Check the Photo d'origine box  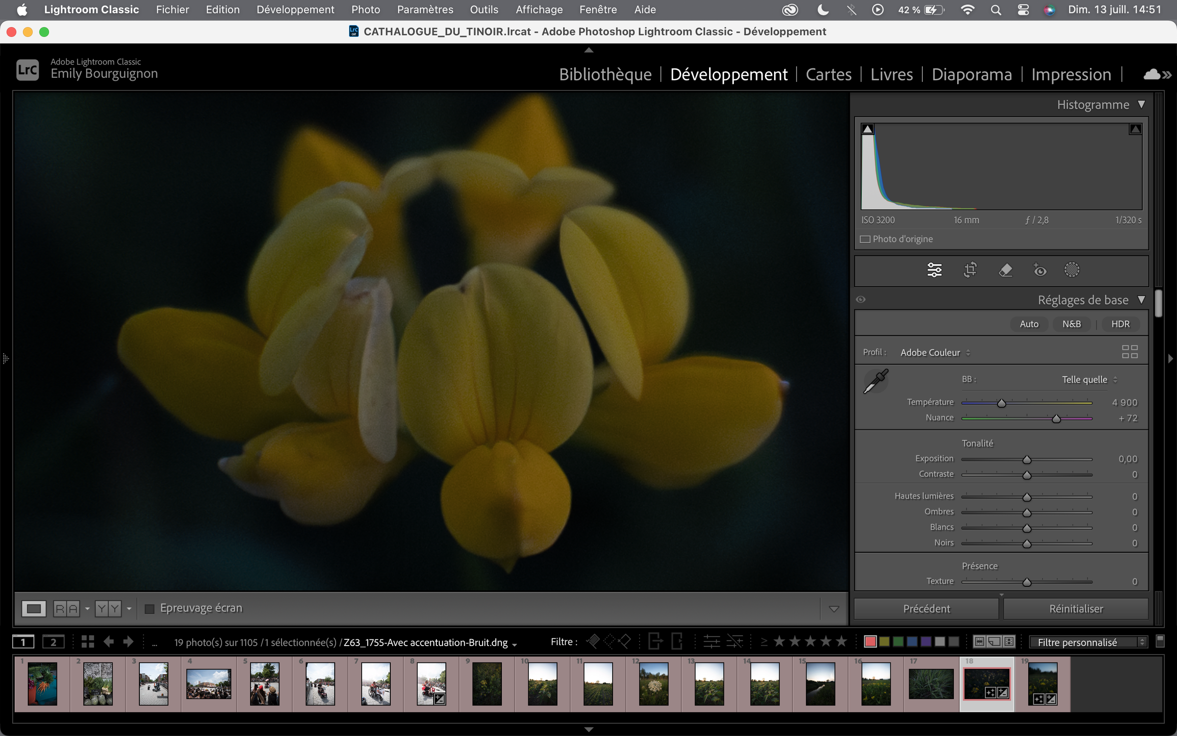click(x=865, y=240)
